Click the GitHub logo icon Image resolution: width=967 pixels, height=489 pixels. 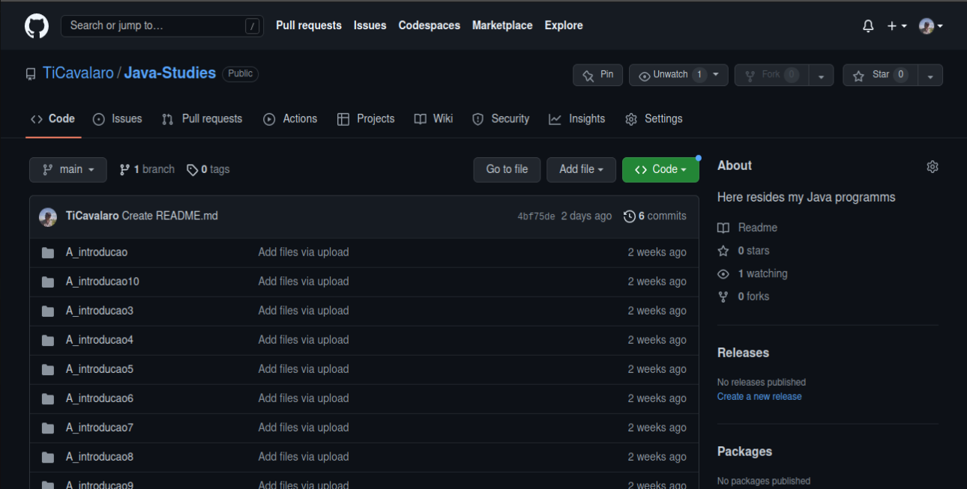pos(37,25)
